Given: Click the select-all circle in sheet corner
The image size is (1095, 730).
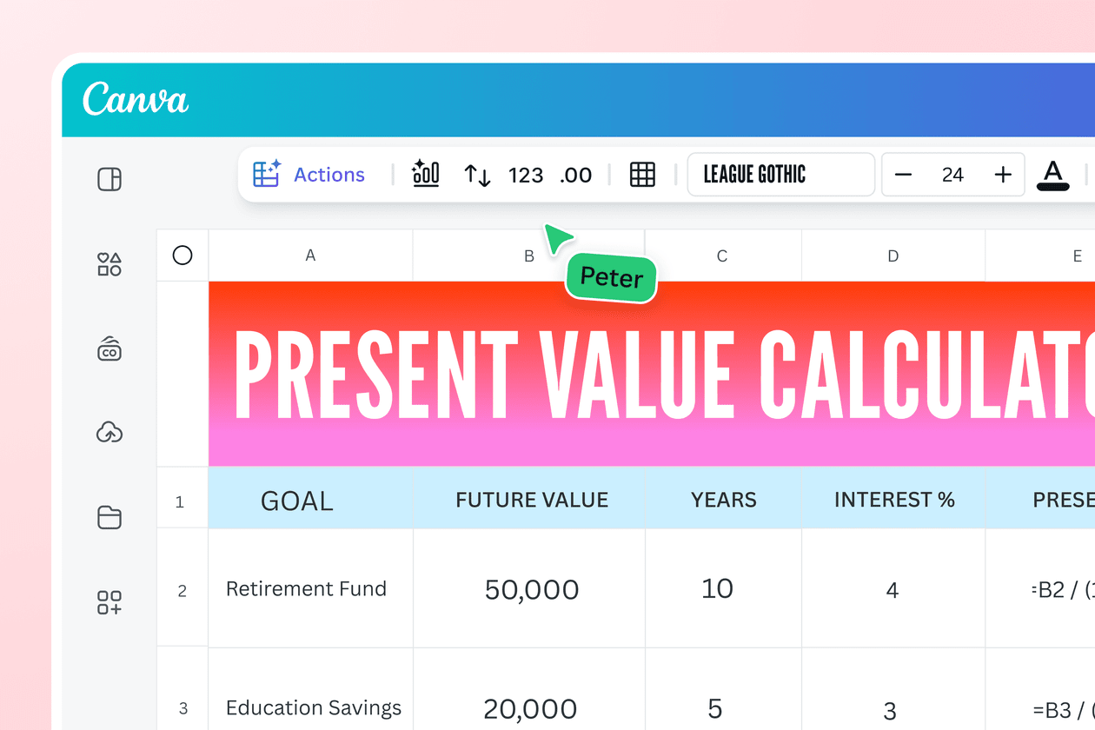Looking at the screenshot, I should pyautogui.click(x=182, y=255).
